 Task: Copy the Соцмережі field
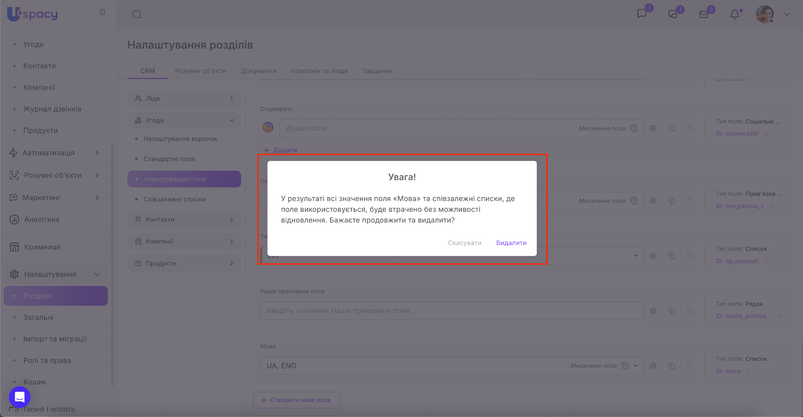[671, 128]
